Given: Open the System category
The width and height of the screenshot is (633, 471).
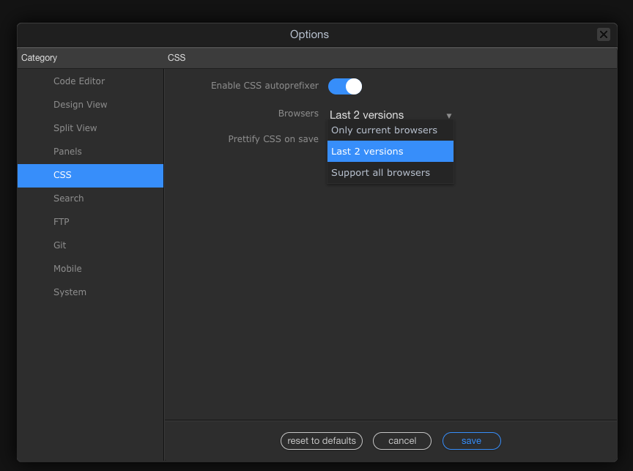Looking at the screenshot, I should point(70,292).
